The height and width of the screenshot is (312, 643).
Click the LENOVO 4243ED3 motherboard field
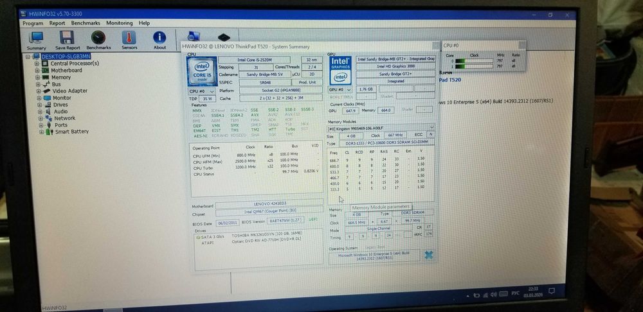(x=270, y=204)
